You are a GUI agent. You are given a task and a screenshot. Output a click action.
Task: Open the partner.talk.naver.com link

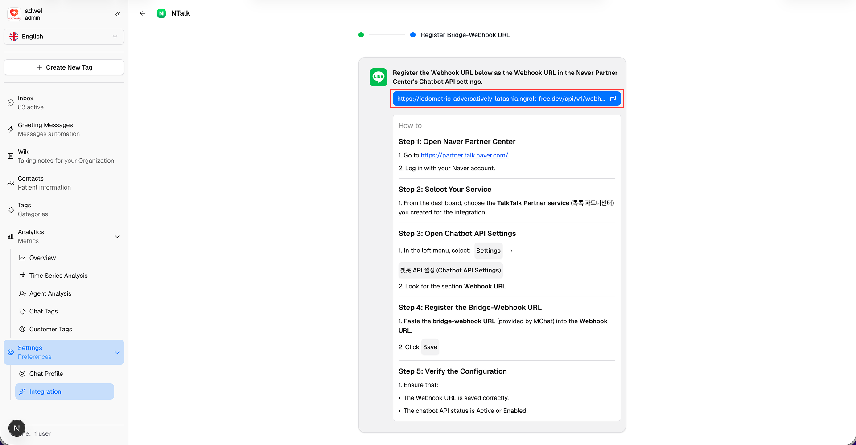(x=464, y=155)
